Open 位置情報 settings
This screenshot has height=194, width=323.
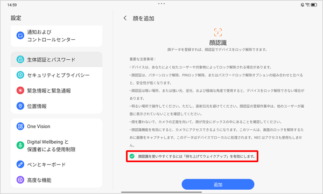[x=57, y=106]
